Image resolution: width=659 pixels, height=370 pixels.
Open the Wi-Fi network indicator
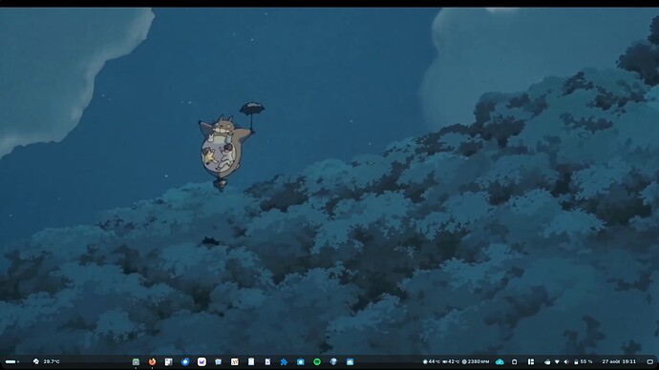pyautogui.click(x=557, y=361)
